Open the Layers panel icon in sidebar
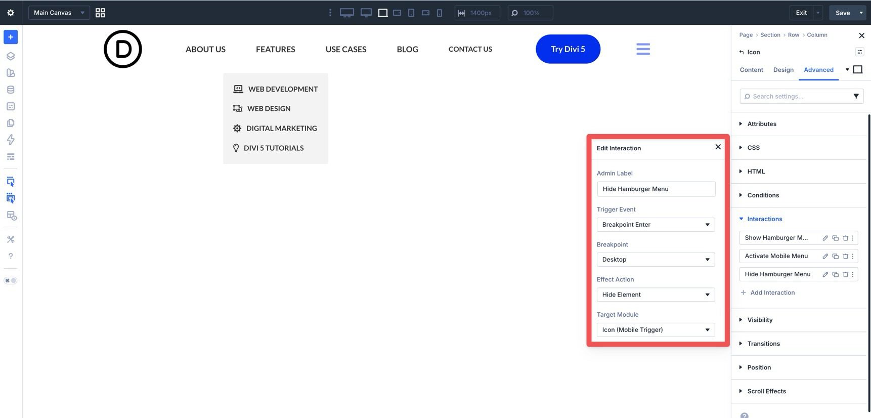Image resolution: width=871 pixels, height=418 pixels. (11, 56)
